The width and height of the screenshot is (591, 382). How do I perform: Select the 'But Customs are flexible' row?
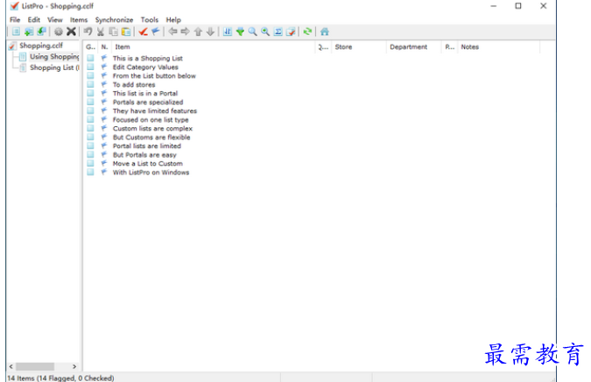click(x=151, y=138)
